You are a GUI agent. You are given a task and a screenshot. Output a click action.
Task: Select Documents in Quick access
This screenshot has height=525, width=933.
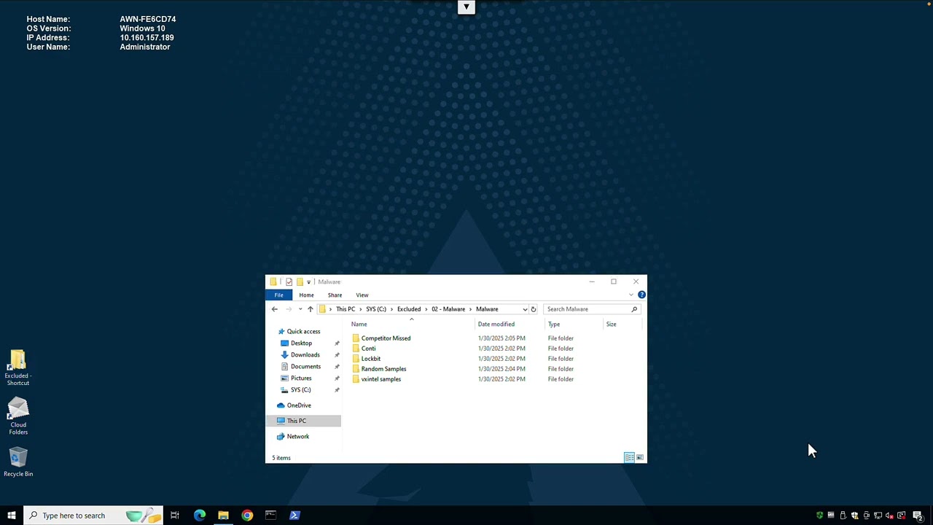(x=305, y=366)
